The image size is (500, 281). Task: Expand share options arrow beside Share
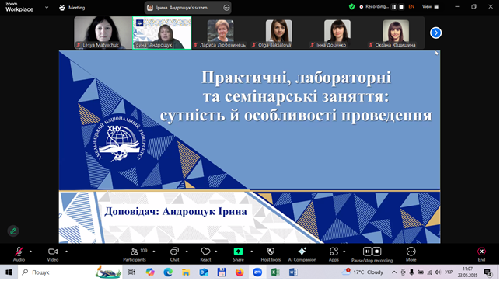[x=252, y=252]
